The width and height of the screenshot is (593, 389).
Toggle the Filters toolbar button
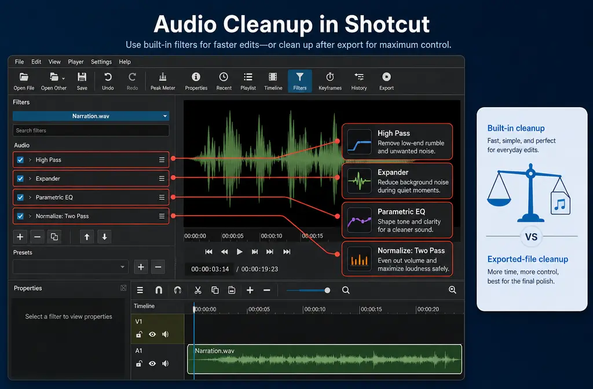pos(300,81)
